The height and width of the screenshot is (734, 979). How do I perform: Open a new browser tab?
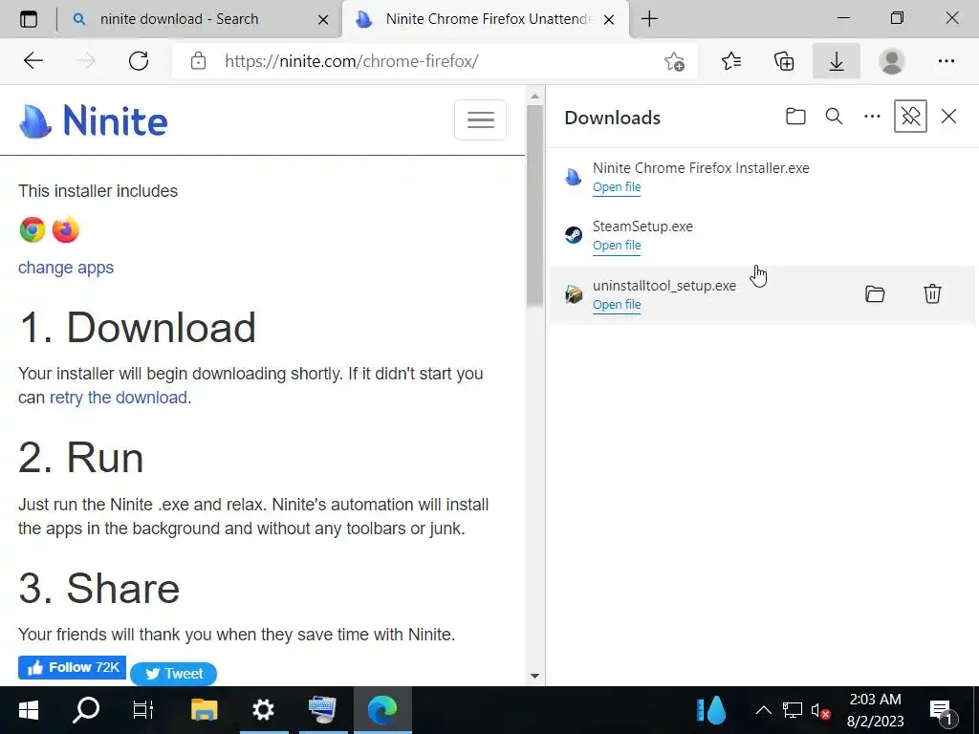click(x=649, y=19)
